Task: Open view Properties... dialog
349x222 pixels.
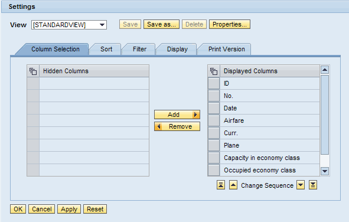Action: pos(230,24)
